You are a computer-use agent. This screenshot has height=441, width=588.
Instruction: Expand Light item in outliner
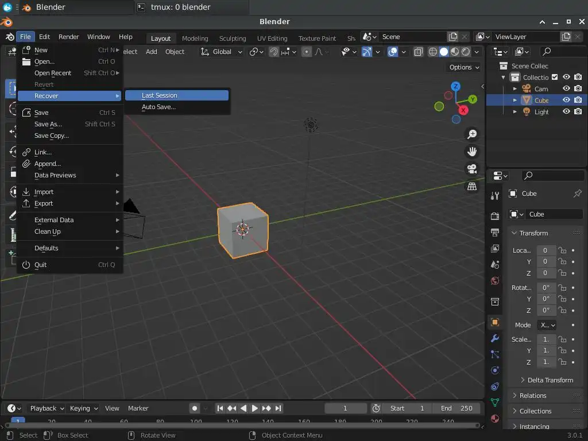coord(515,112)
